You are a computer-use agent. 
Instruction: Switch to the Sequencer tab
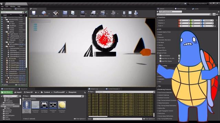coord(23,89)
